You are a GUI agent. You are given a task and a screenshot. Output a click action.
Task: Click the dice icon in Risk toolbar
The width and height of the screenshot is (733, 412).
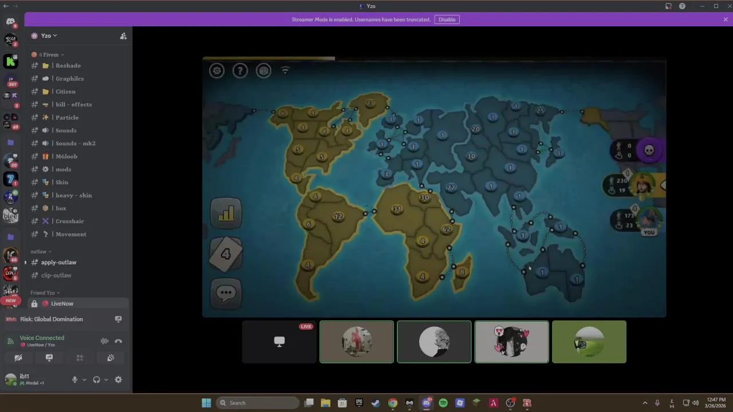[x=263, y=70]
